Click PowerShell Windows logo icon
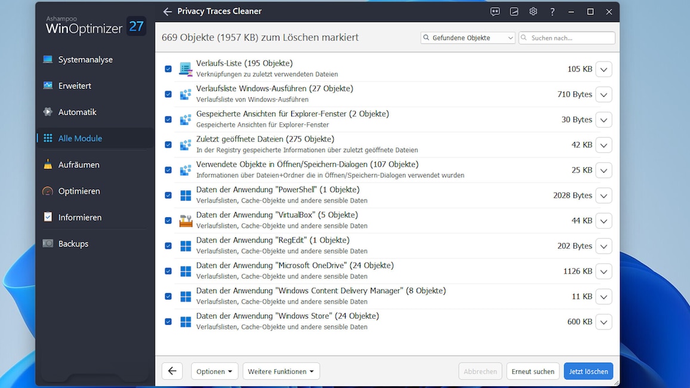690x388 pixels. 186,195
